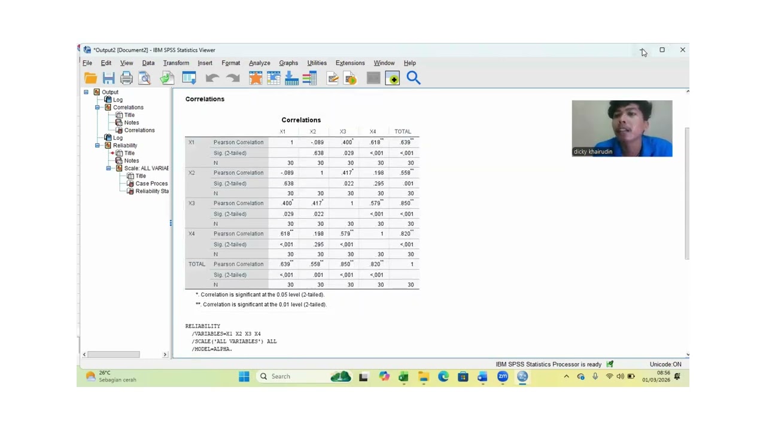Show hidden system tray icons
The width and height of the screenshot is (766, 430).
(x=566, y=376)
